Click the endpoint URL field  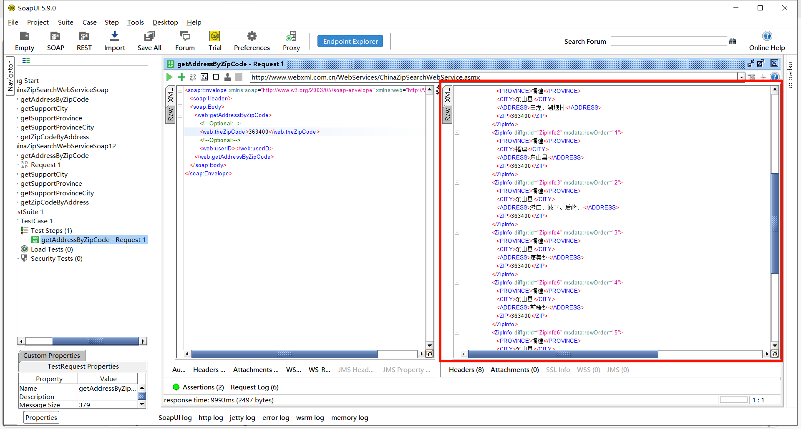tap(494, 77)
